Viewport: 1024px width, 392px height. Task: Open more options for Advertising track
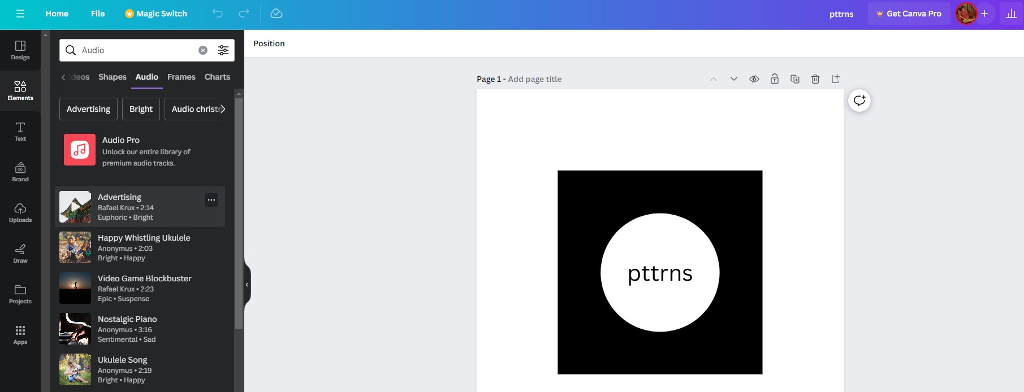click(x=211, y=200)
